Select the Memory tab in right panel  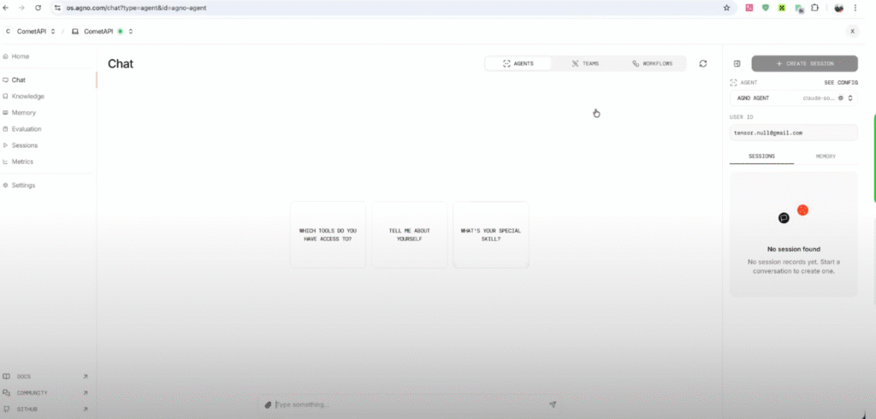tap(826, 156)
